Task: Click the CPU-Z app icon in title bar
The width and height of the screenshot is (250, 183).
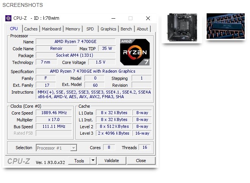Action: pos(9,18)
